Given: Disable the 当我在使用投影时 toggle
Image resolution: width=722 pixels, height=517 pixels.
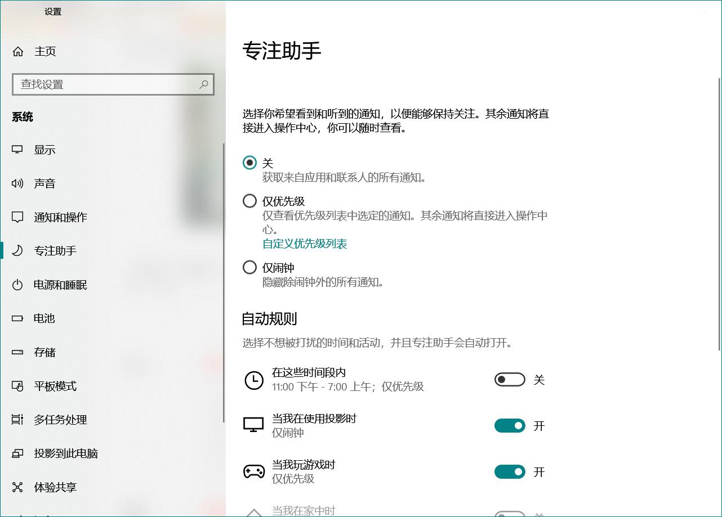Looking at the screenshot, I should coord(509,425).
